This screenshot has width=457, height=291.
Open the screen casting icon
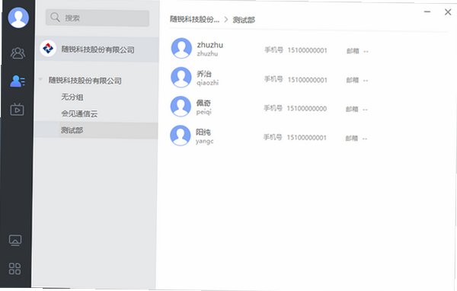(15, 240)
